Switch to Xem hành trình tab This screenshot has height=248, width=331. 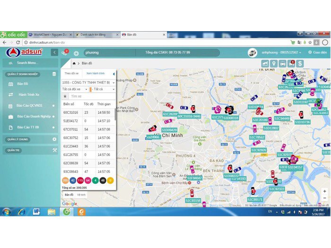point(96,73)
